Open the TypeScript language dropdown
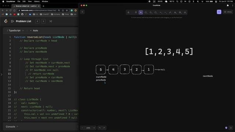 (15, 30)
